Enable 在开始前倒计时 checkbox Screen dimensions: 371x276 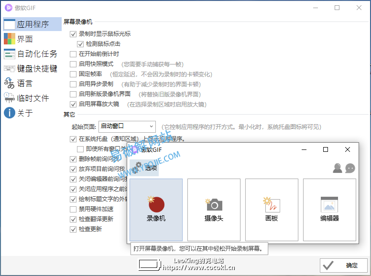pyautogui.click(x=73, y=54)
